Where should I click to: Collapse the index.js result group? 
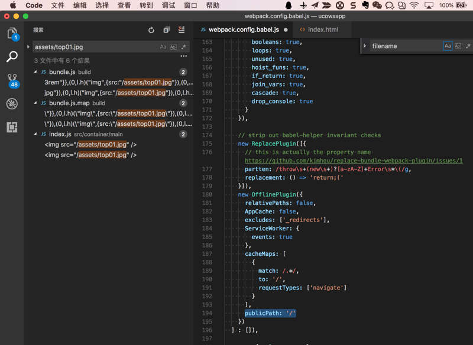click(x=35, y=135)
